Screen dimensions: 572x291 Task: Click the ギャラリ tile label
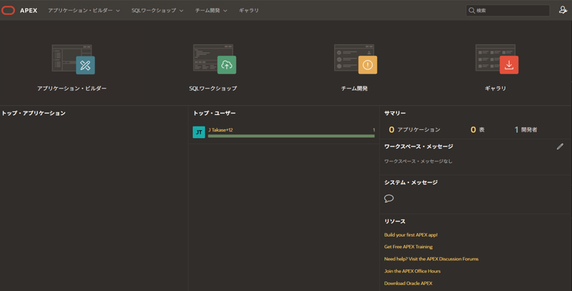(495, 88)
